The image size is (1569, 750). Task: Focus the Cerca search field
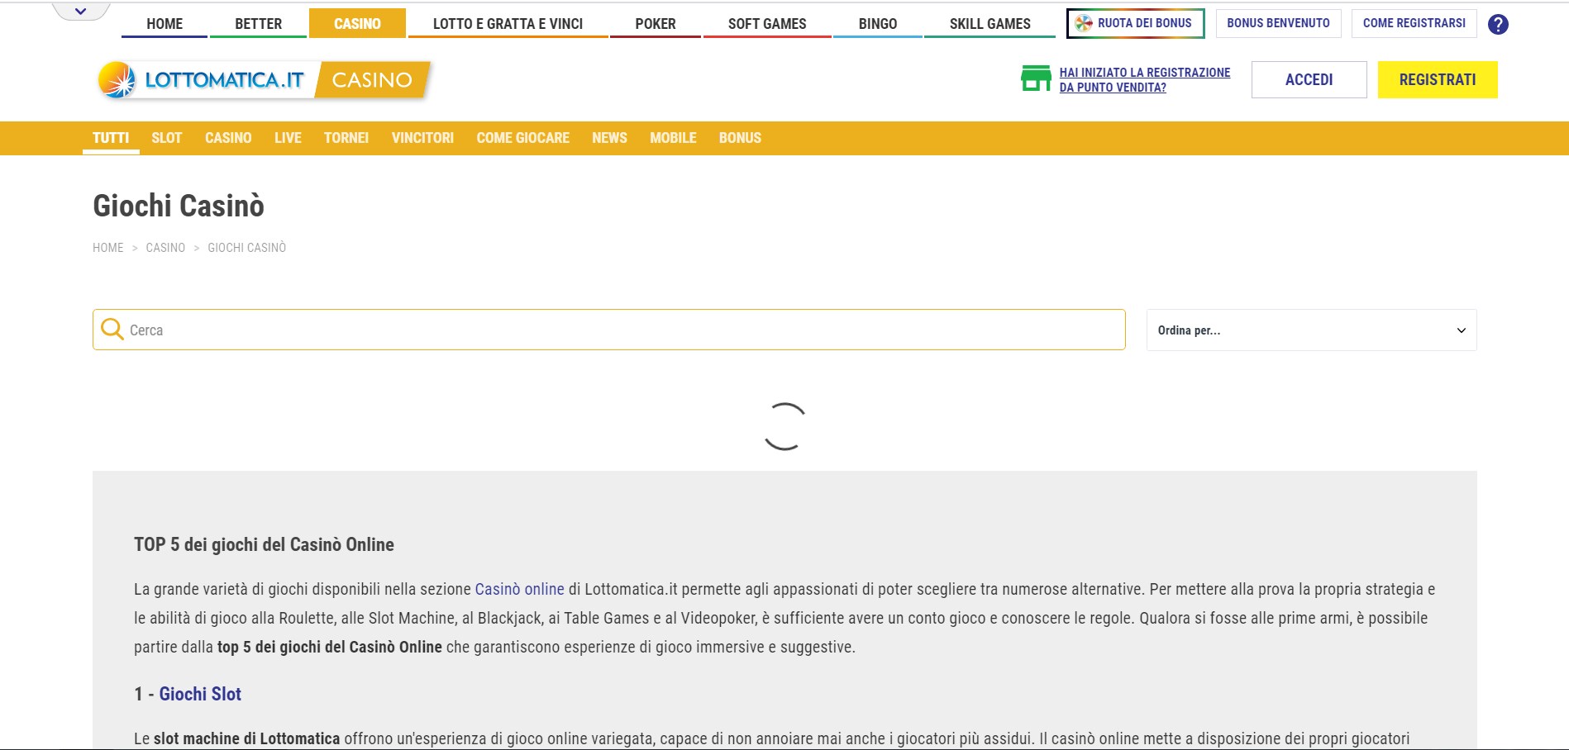click(x=608, y=330)
